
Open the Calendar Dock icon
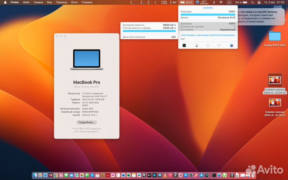click(97, 175)
